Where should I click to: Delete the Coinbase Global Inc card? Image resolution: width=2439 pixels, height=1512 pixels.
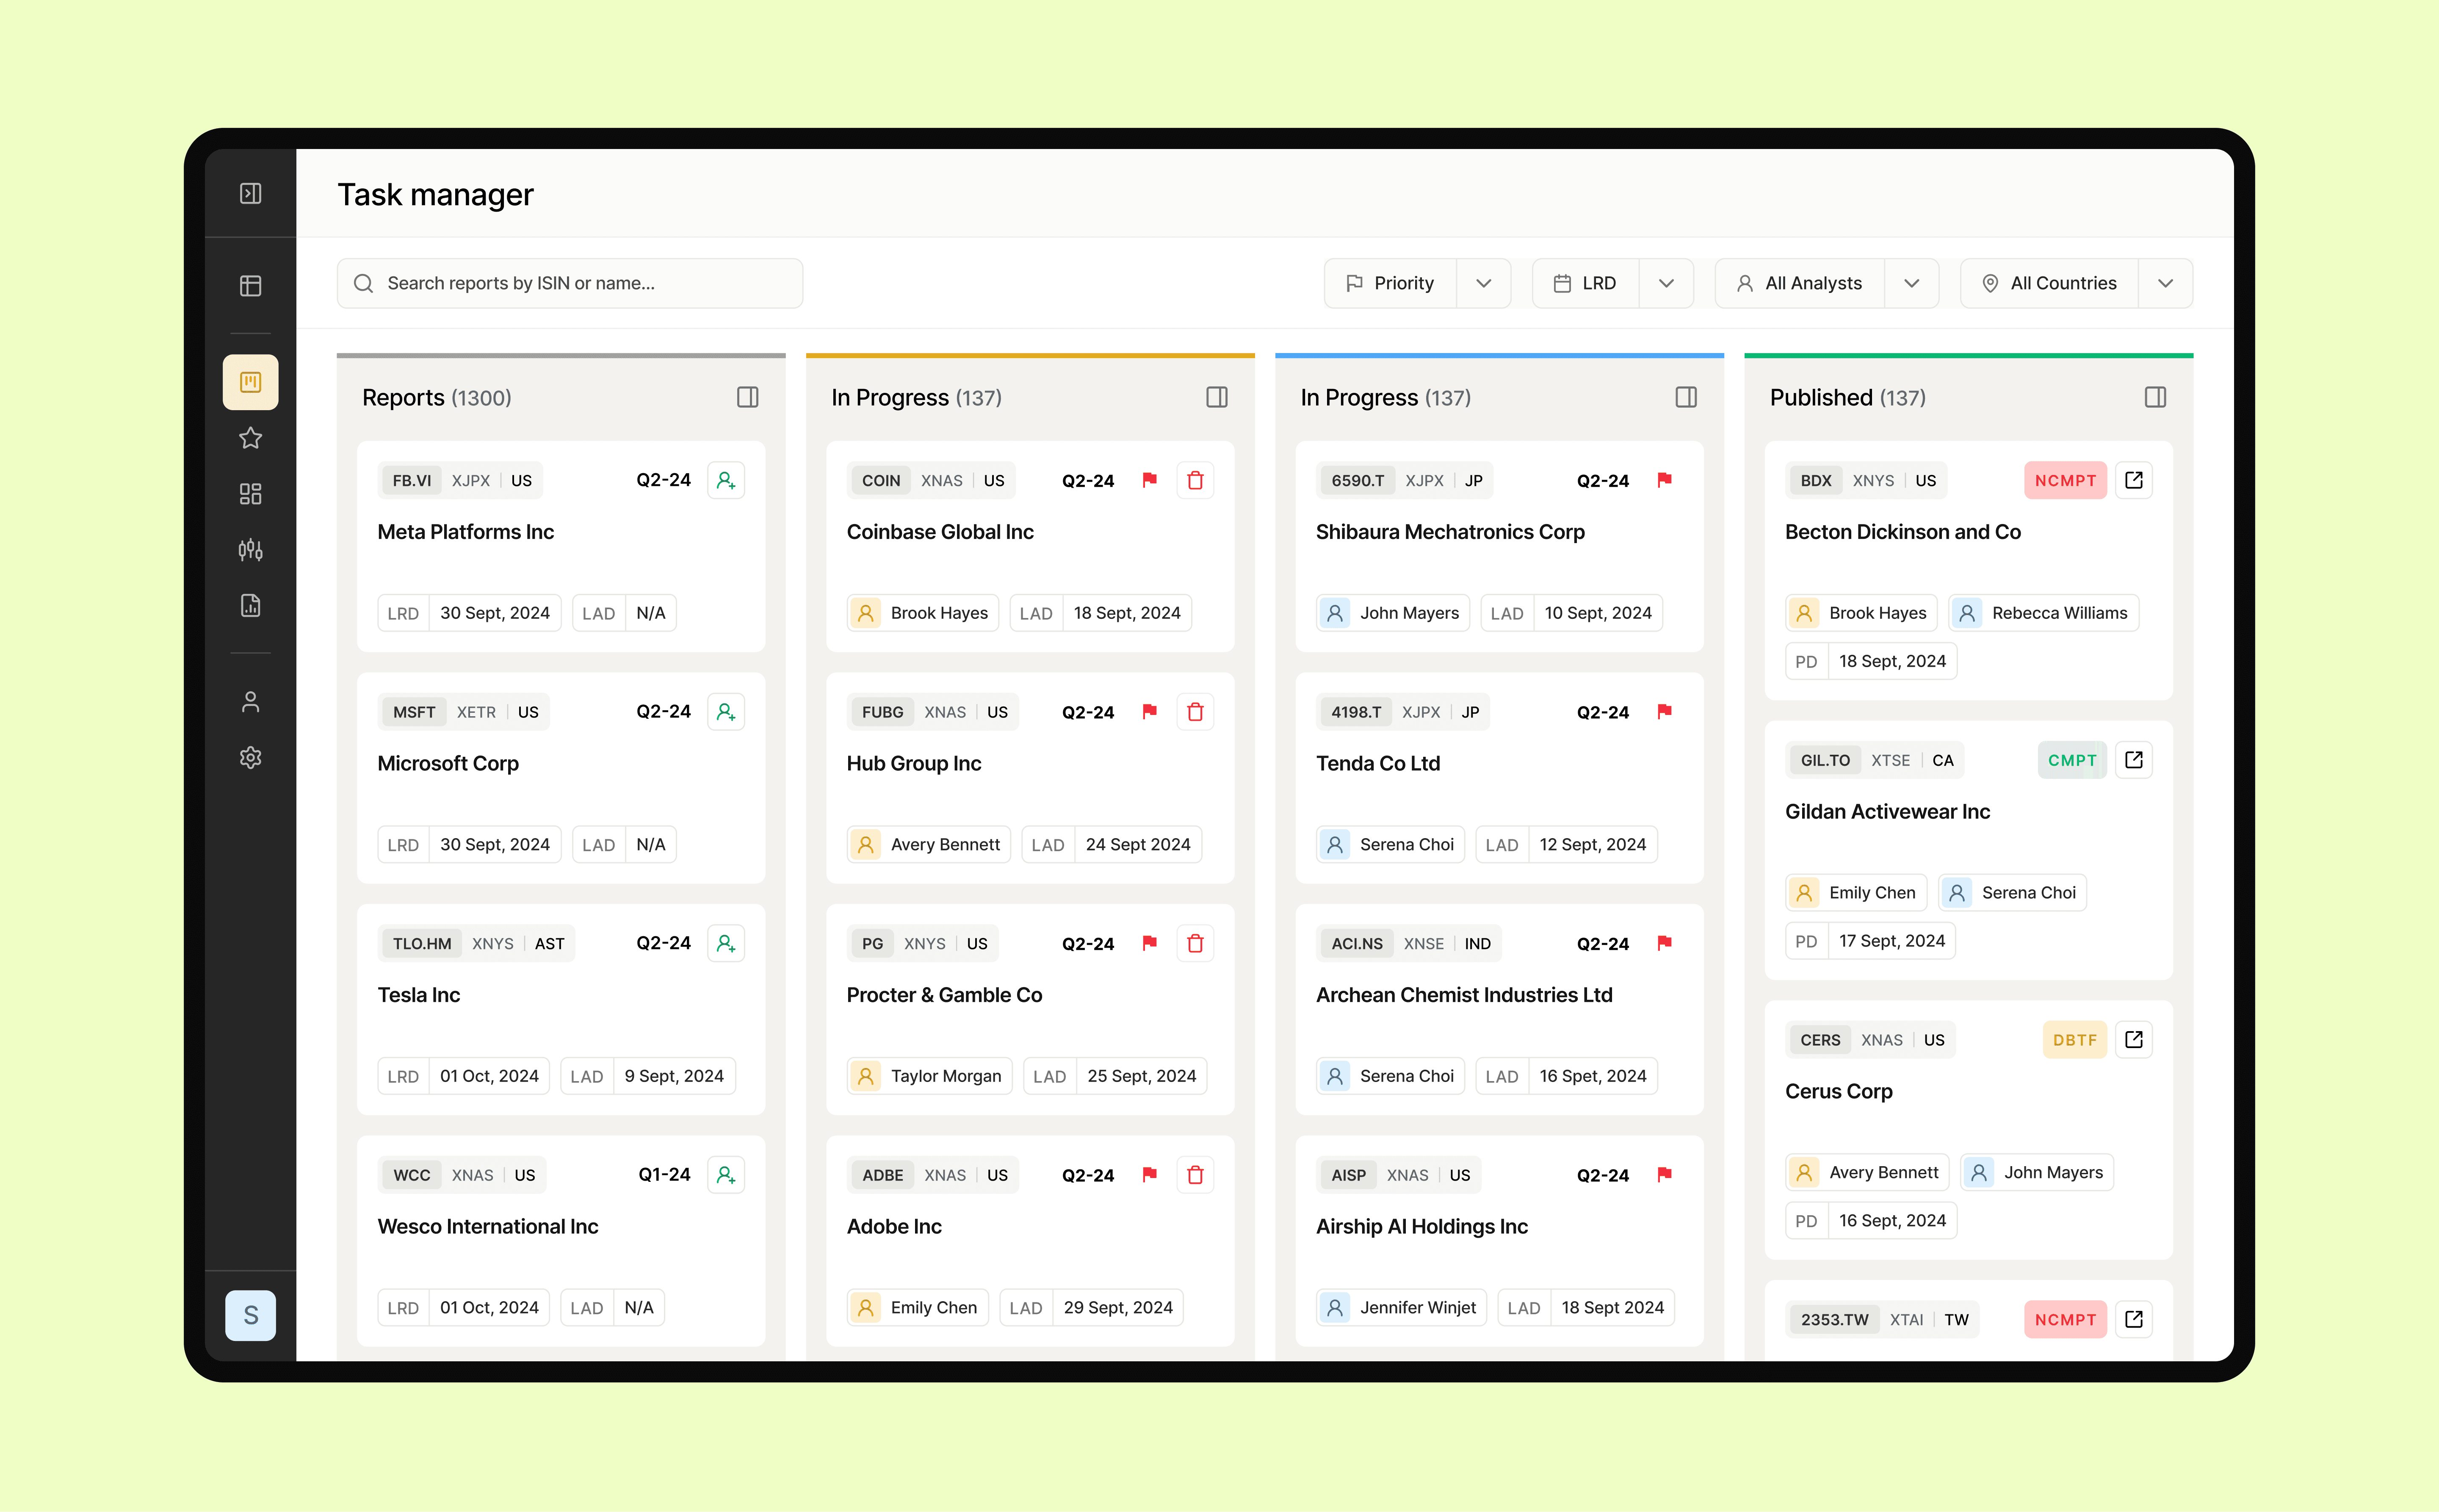click(x=1195, y=480)
